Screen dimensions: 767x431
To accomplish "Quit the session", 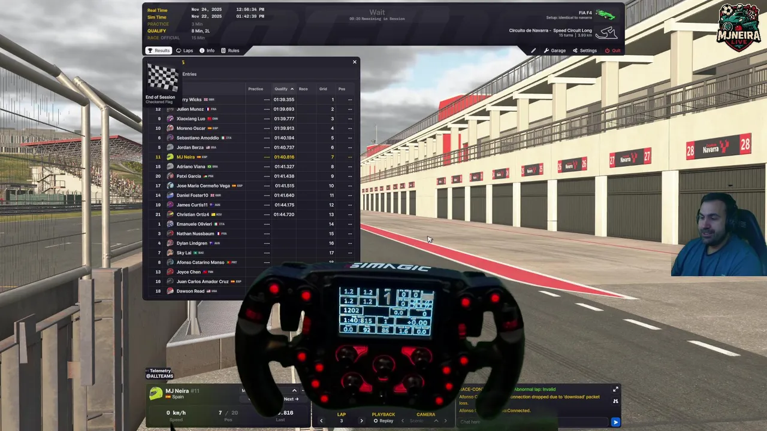I will coord(612,50).
